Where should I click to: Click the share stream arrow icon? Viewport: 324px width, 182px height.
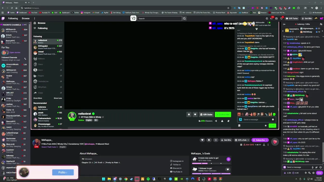264,145
